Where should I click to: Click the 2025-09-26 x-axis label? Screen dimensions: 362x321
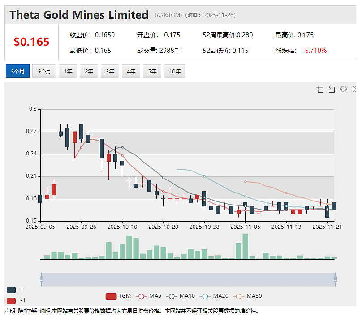click(81, 227)
